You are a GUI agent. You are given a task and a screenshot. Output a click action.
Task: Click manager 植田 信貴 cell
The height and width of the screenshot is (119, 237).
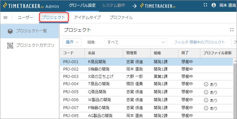pyautogui.click(x=135, y=84)
